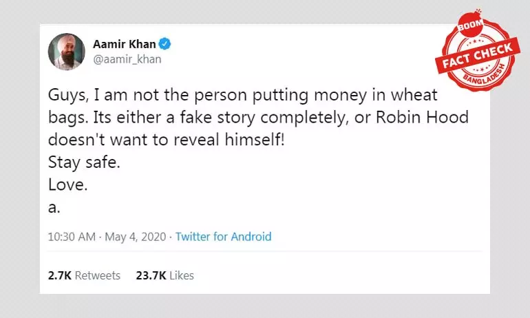Viewport: 530px width, 318px height.
Task: Click the verified blue checkmark badge
Action: [x=166, y=45]
